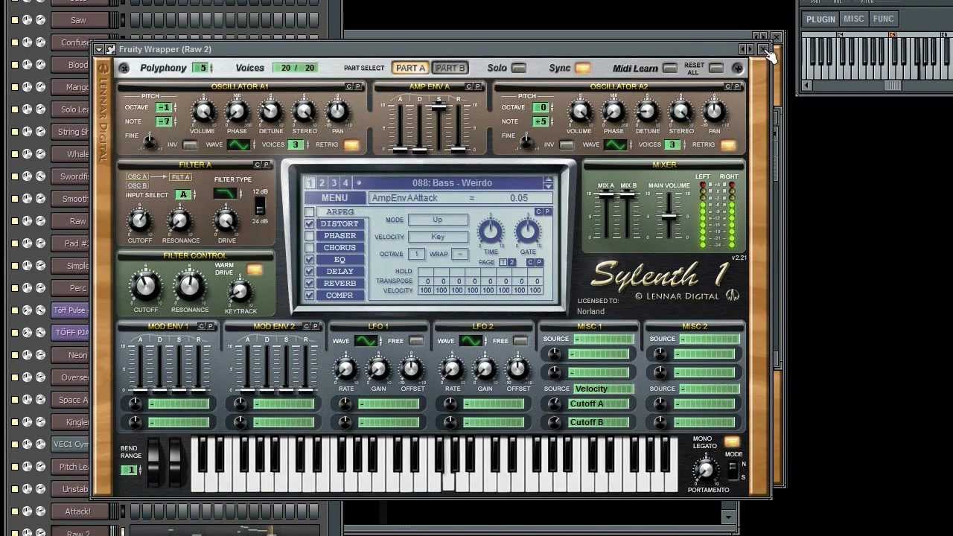The image size is (953, 536).
Task: Toggle the Sync switch
Action: (582, 68)
